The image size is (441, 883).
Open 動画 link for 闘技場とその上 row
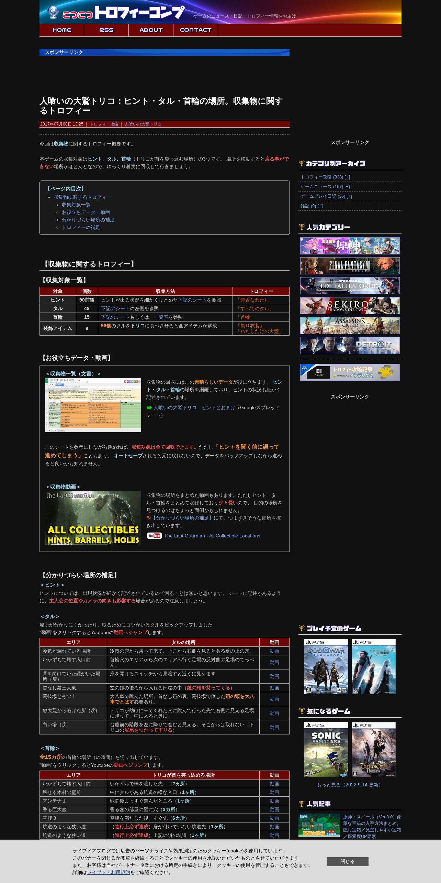pyautogui.click(x=274, y=699)
